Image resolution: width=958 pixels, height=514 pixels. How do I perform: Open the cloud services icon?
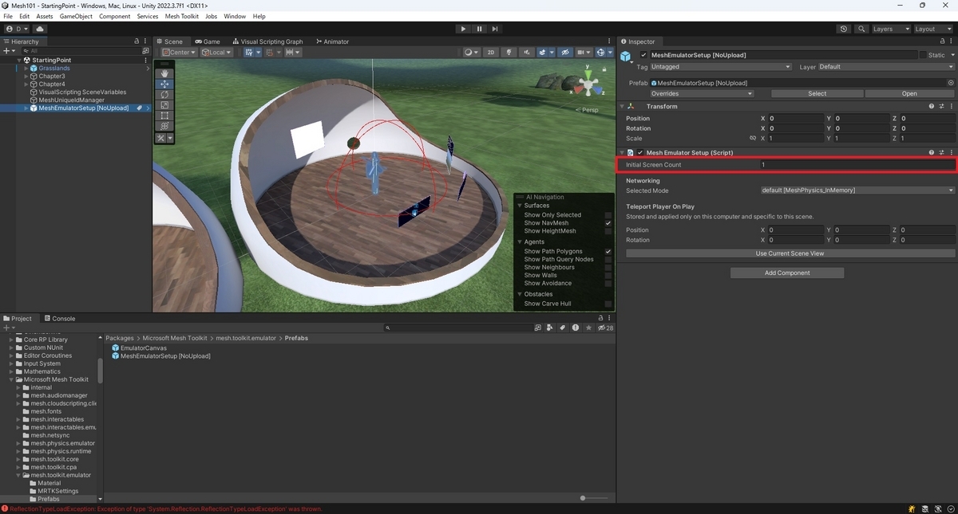40,29
